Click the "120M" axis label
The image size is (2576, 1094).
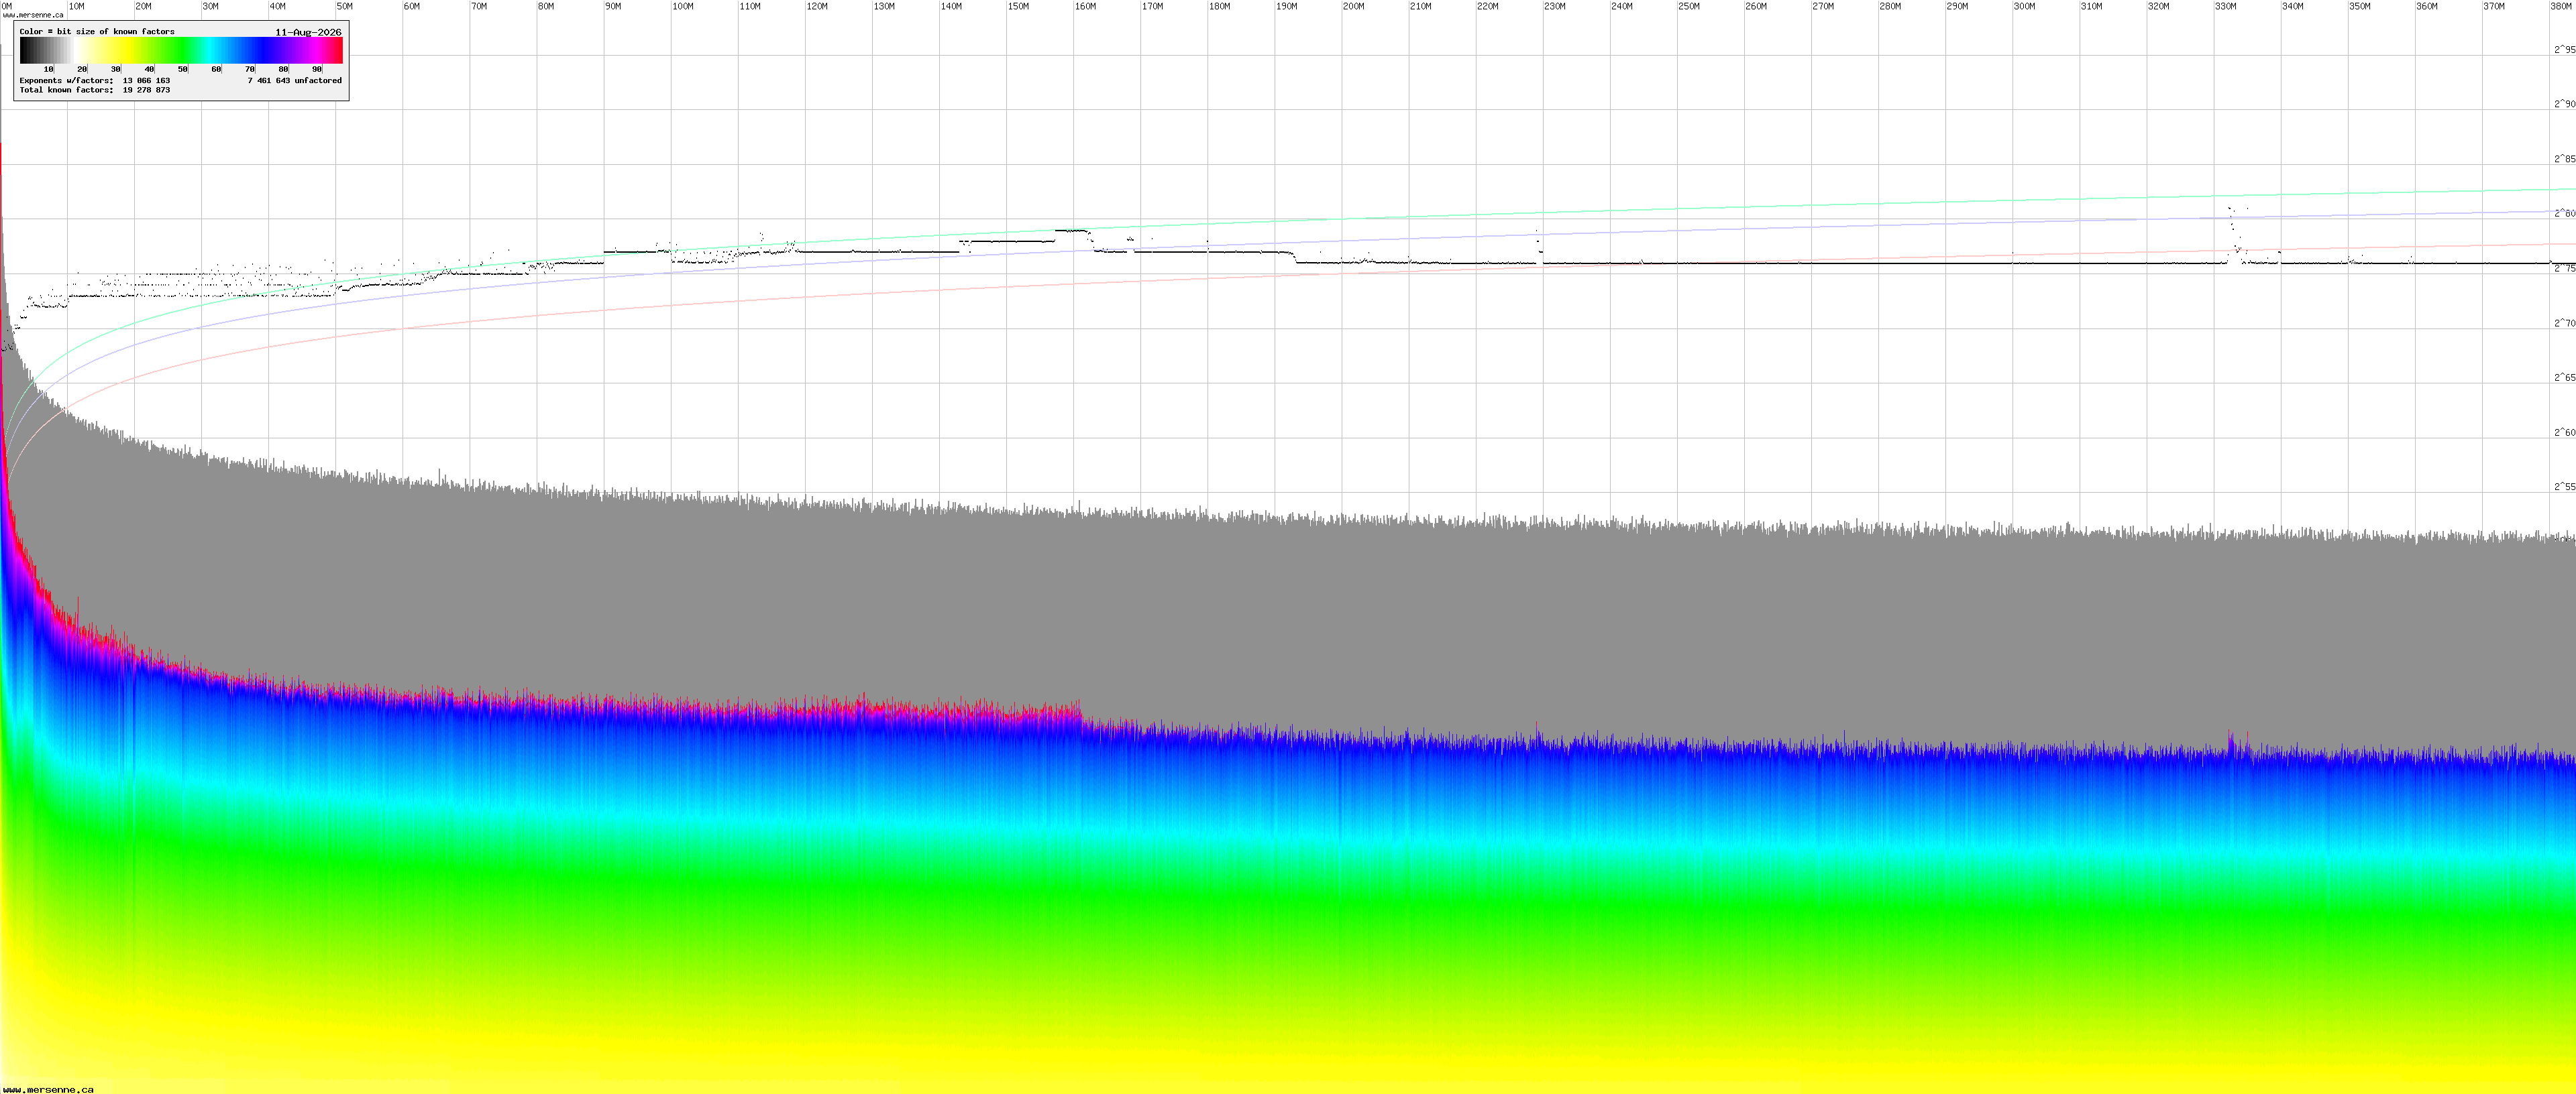(817, 6)
